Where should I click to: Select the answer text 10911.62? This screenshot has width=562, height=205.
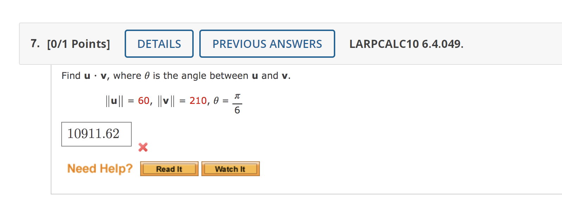pos(94,133)
